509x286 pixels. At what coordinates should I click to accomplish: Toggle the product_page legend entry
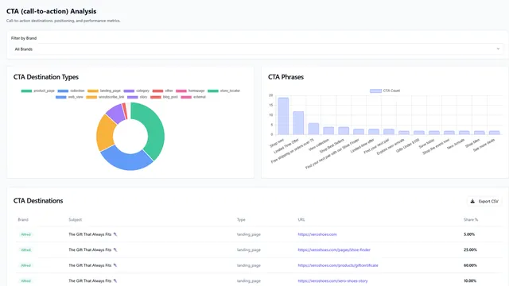(x=38, y=91)
